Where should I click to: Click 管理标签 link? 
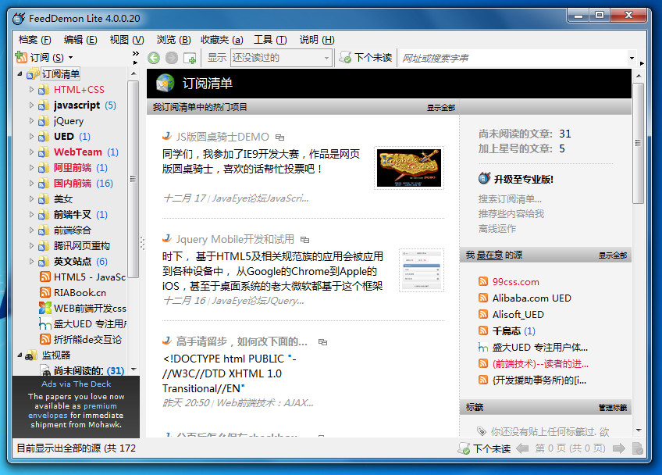click(x=613, y=407)
